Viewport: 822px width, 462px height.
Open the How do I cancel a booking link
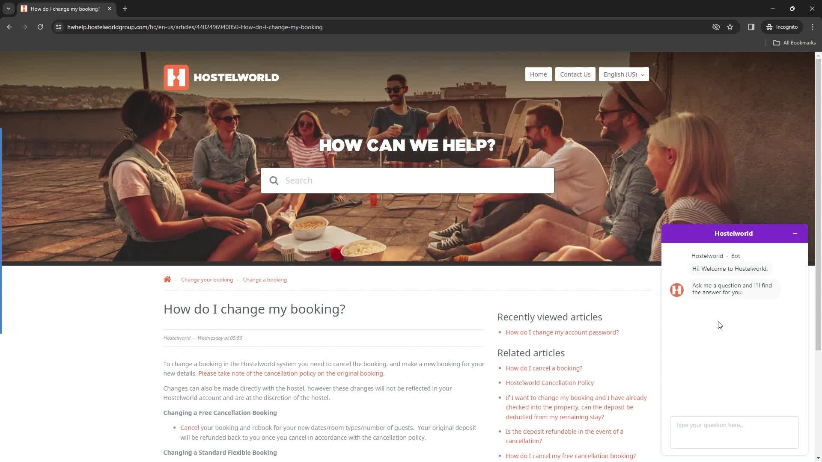click(544, 368)
